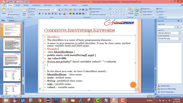Enable Bullets list button
The width and height of the screenshot is (183, 103).
click(x=71, y=10)
